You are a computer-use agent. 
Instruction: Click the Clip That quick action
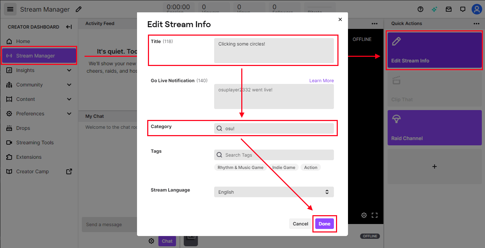435,89
